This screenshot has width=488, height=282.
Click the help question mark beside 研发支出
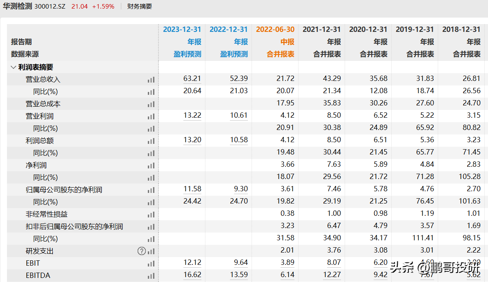click(142, 251)
